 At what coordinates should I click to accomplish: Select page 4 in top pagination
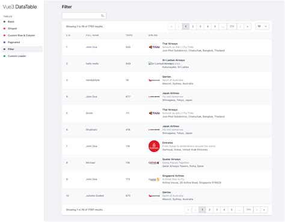pos(207,26)
